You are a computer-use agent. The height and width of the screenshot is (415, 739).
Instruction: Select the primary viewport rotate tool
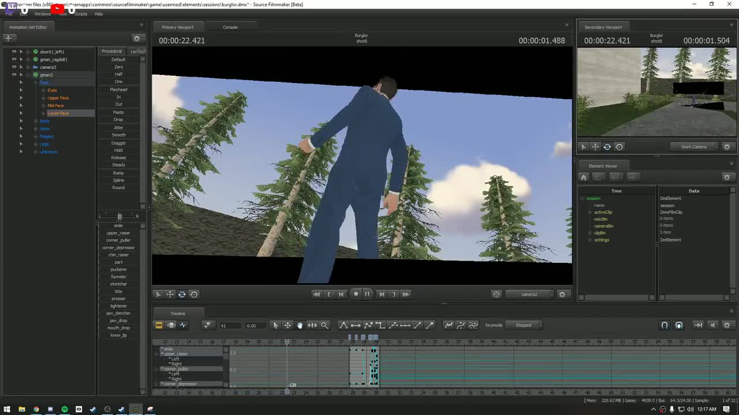tap(182, 294)
